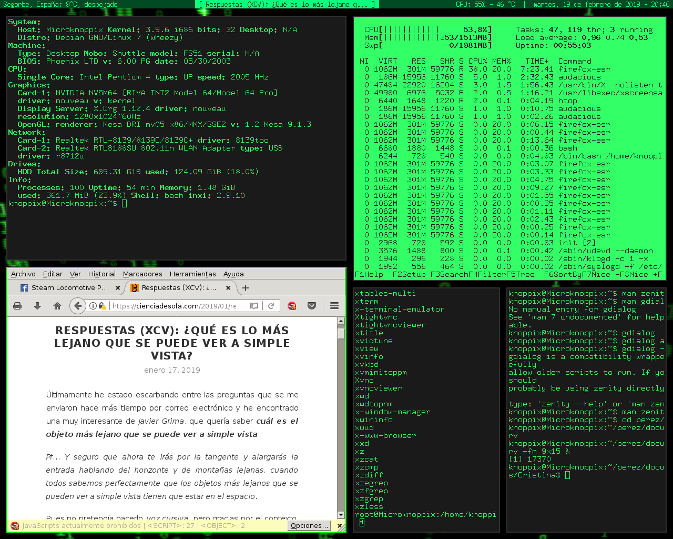673x539 pixels.
Task: Close the Respuestas (XCV) tab
Action: (x=228, y=288)
